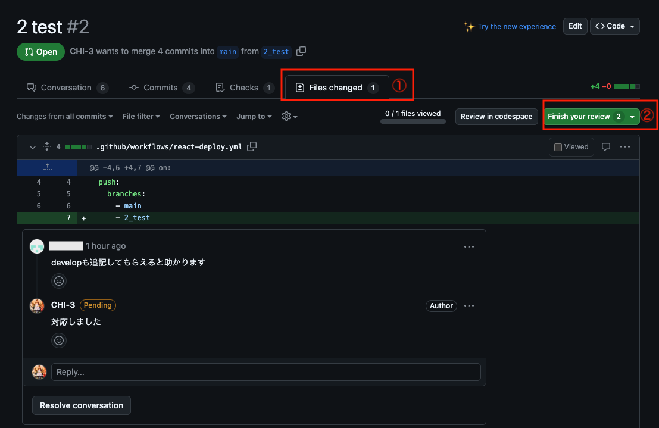
Task: Open the main branch link
Action: tap(227, 52)
